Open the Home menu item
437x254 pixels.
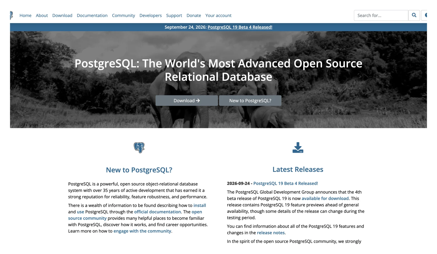pos(25,16)
